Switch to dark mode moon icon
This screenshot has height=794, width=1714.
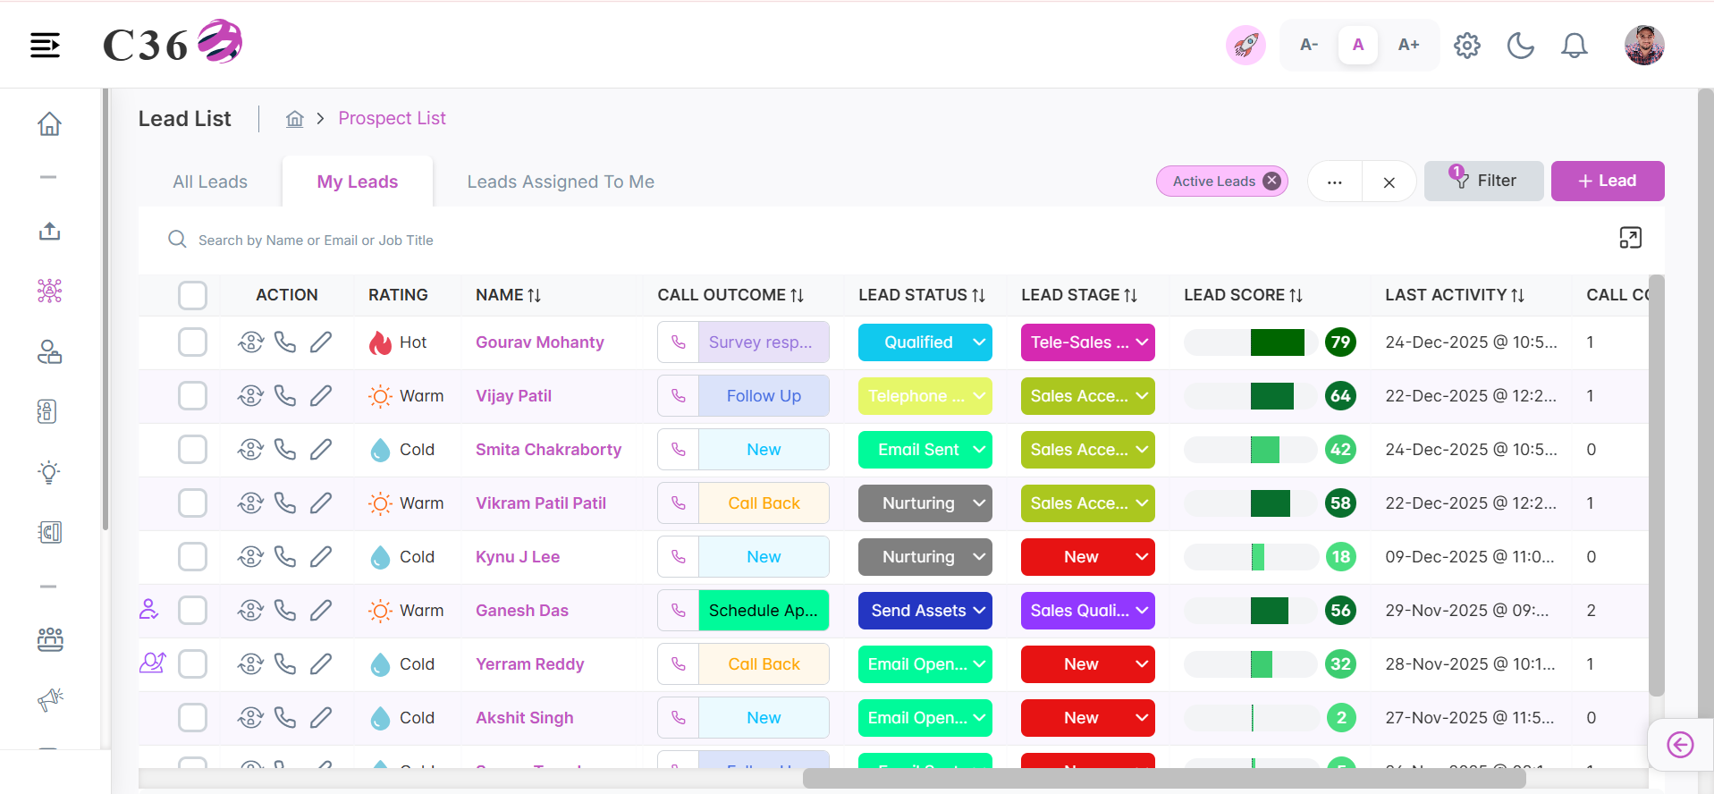(1520, 45)
